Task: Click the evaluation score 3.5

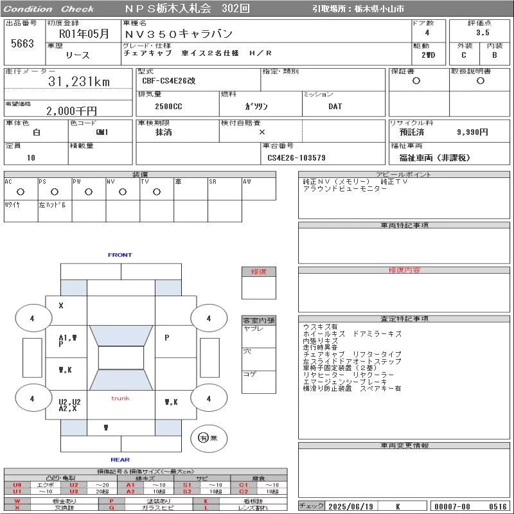Action: [483, 33]
